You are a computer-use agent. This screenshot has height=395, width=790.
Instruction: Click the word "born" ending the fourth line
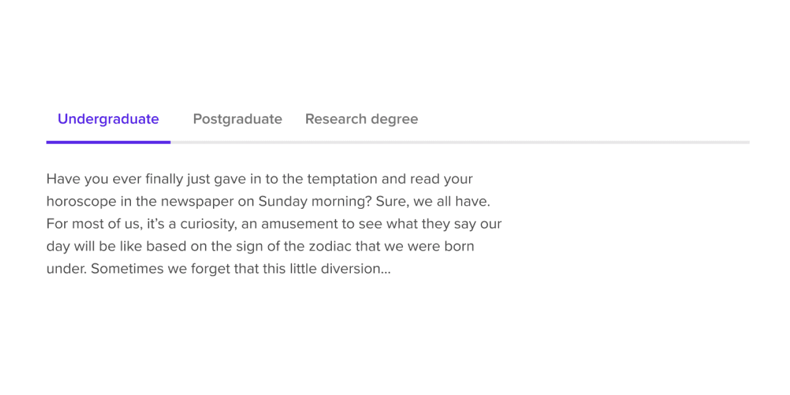pyautogui.click(x=458, y=247)
